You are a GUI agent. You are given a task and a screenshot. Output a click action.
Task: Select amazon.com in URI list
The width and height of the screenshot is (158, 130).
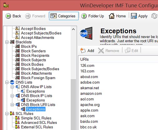click(x=91, y=93)
